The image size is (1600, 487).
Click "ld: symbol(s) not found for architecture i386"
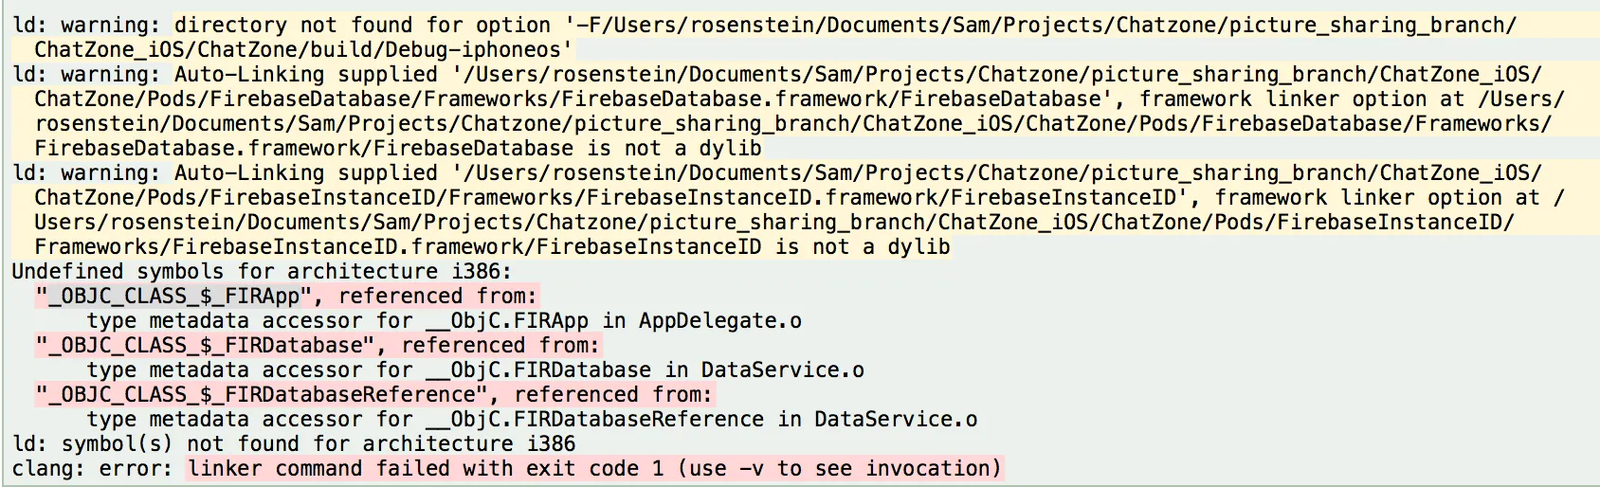[294, 444]
